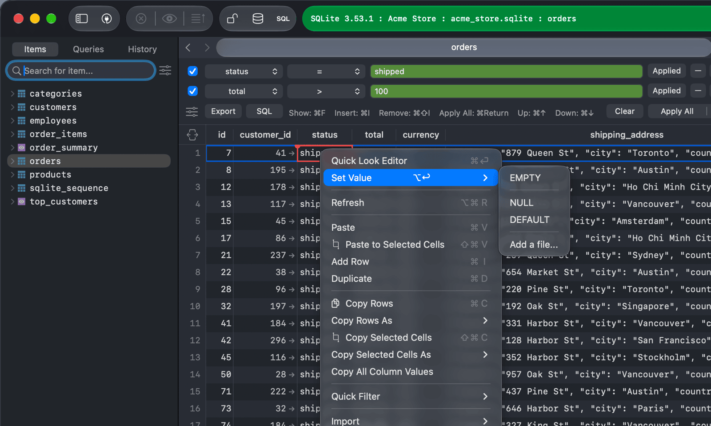711x426 pixels.
Task: Remove the total filter with minus button
Action: click(x=698, y=91)
